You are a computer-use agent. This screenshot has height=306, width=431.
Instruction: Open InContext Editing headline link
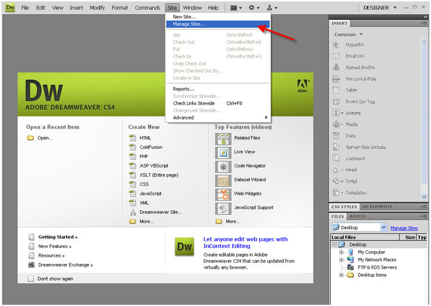click(x=245, y=242)
